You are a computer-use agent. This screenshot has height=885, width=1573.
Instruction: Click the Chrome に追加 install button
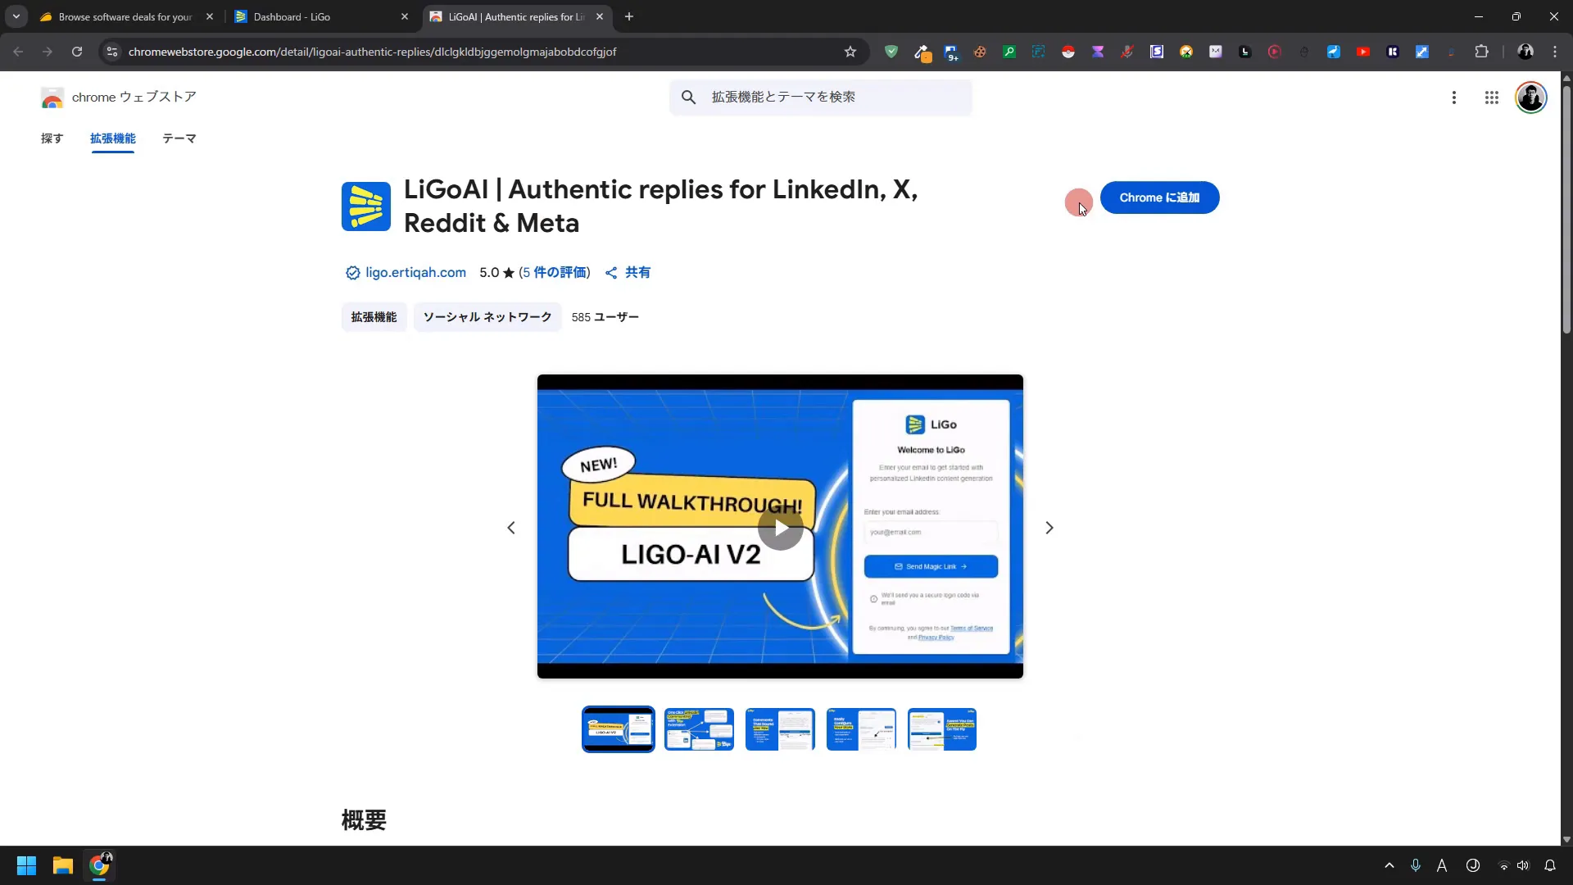(x=1159, y=197)
